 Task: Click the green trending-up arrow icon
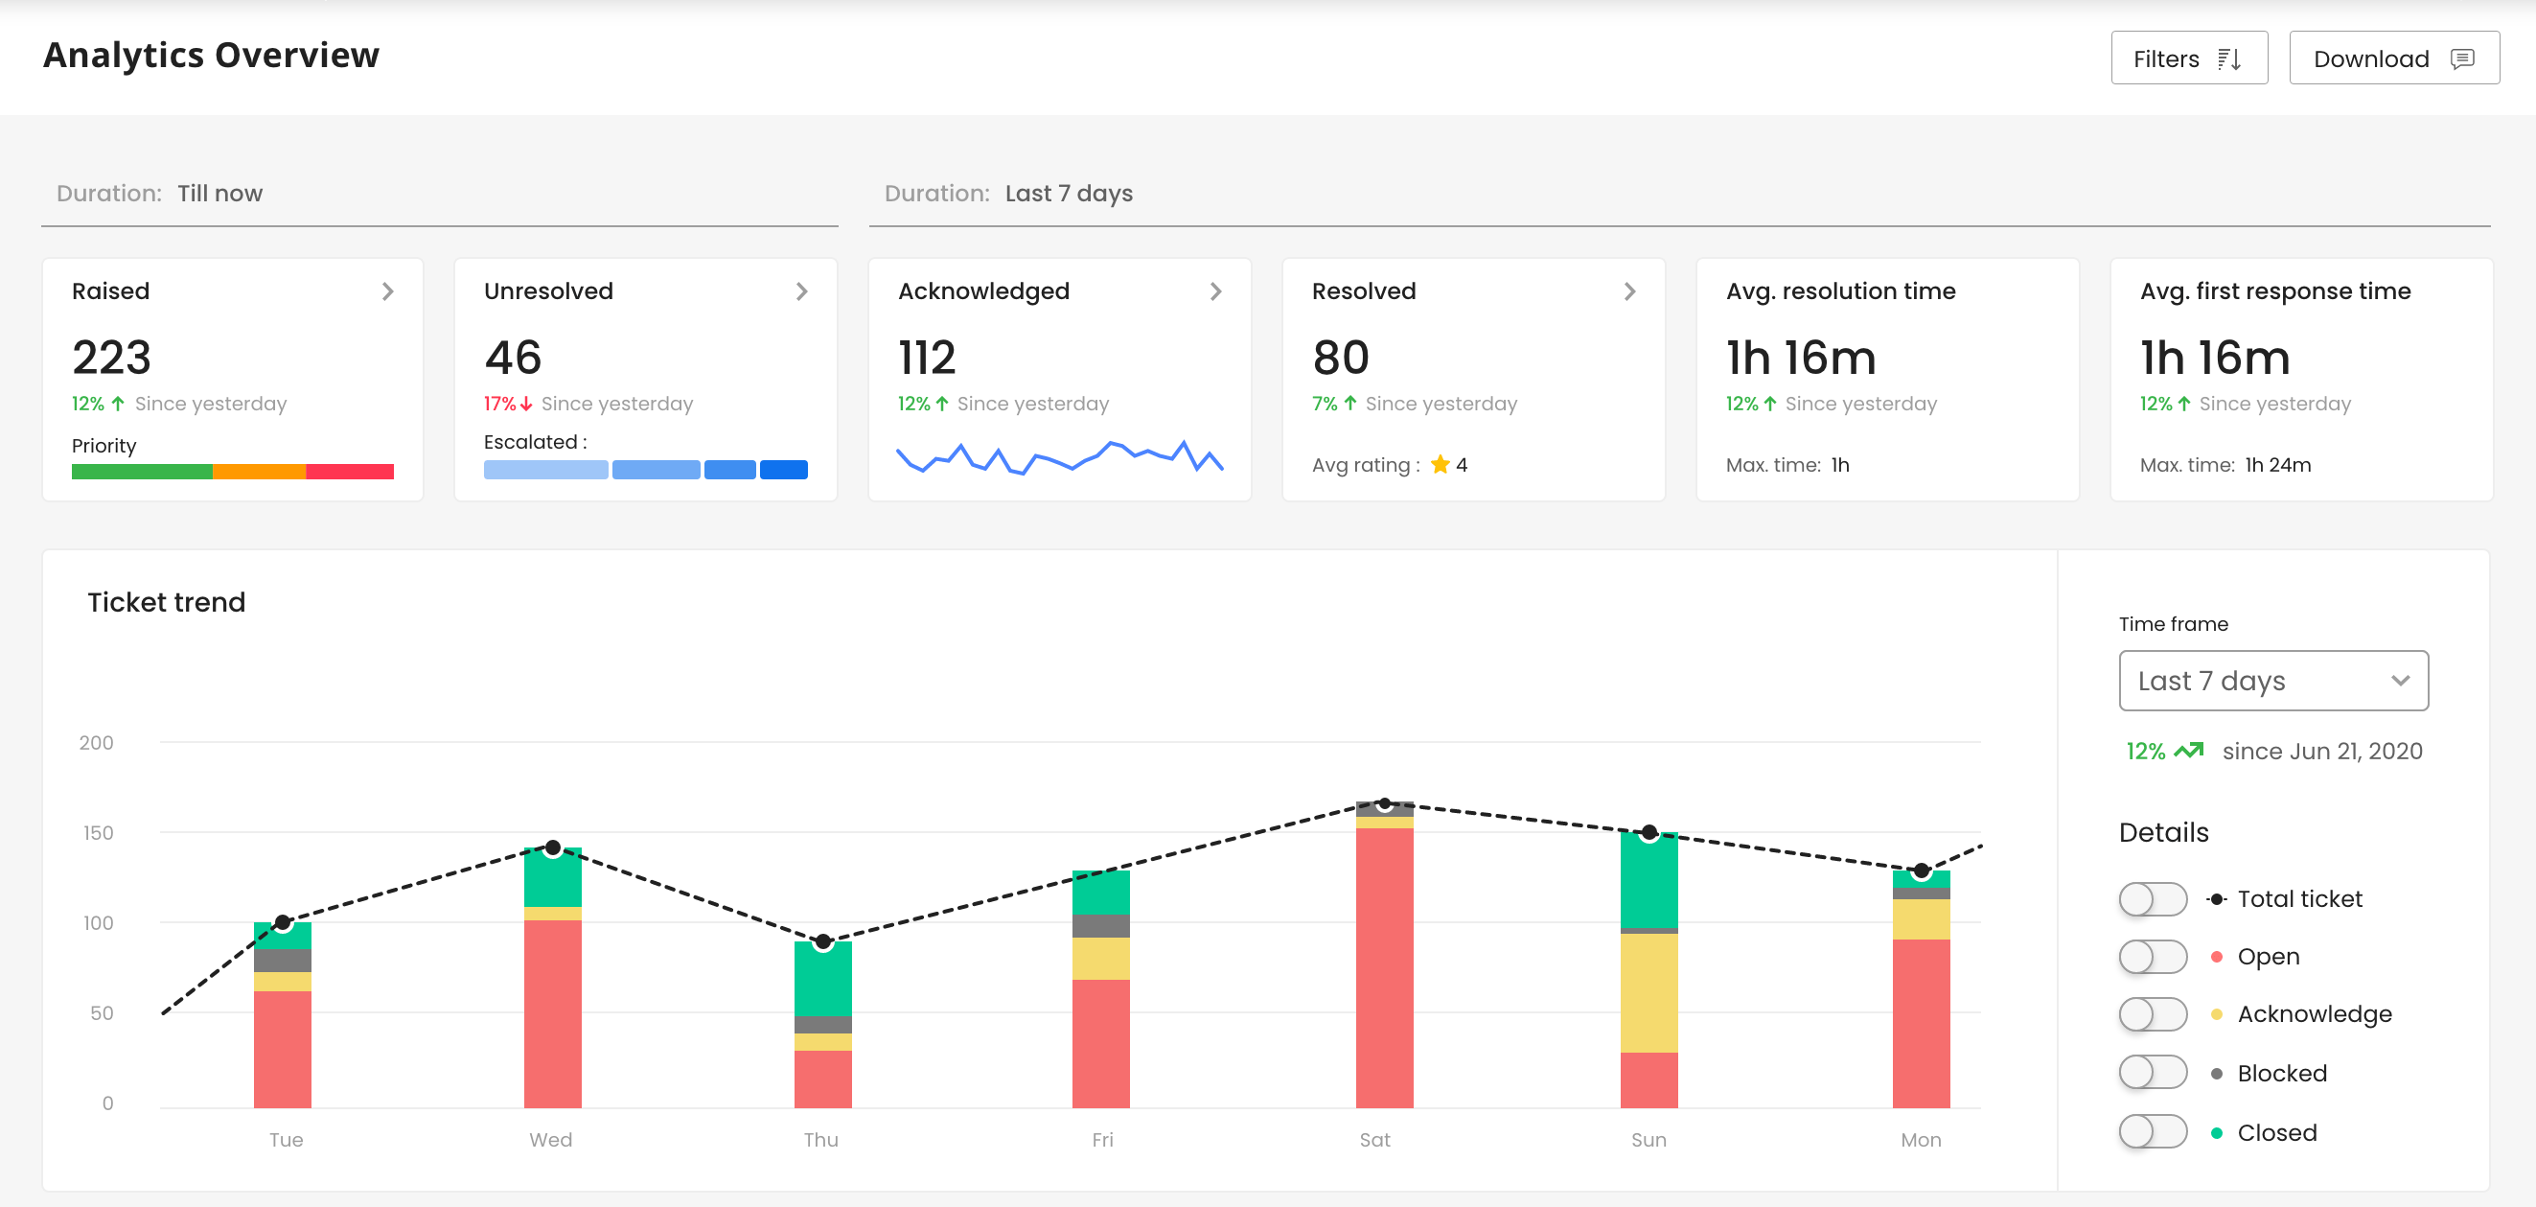(x=2188, y=752)
